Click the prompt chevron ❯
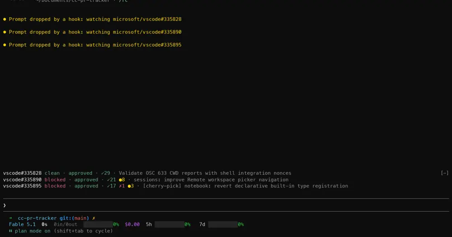This screenshot has height=237, width=452. click(x=5, y=205)
